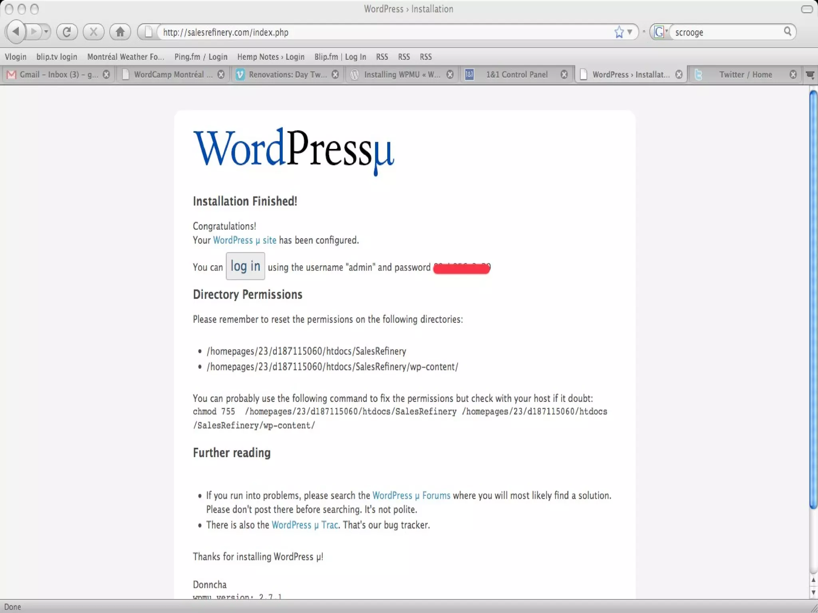Click the Ping.fm / Login bookmark
Image resolution: width=818 pixels, height=613 pixels.
[201, 57]
